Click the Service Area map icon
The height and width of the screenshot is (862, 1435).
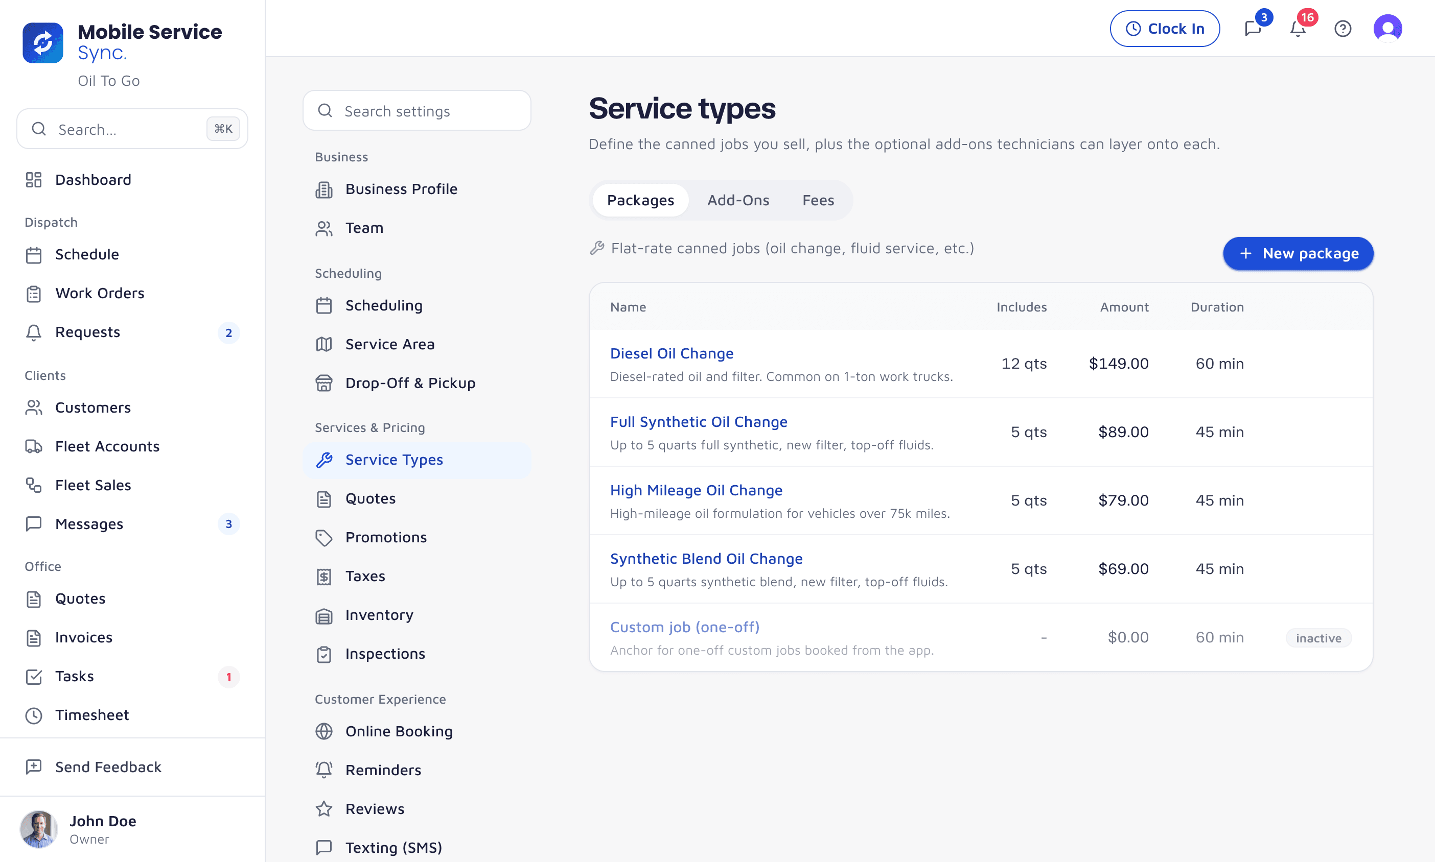pos(323,345)
